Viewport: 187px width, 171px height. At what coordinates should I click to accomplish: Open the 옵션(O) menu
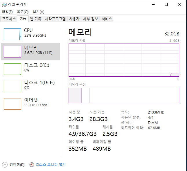pyautogui.click(x=23, y=12)
